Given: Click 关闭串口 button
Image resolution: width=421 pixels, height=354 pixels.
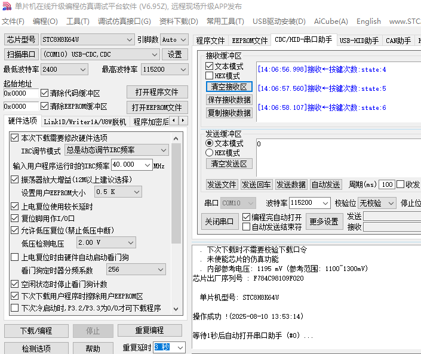Looking at the screenshot, I should click(219, 221).
